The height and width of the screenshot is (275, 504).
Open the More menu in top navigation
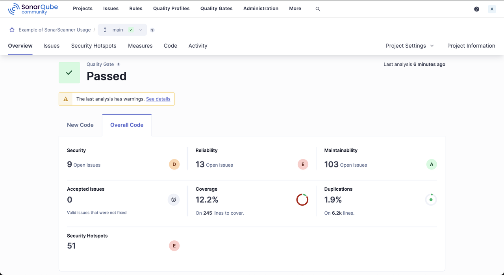295,9
